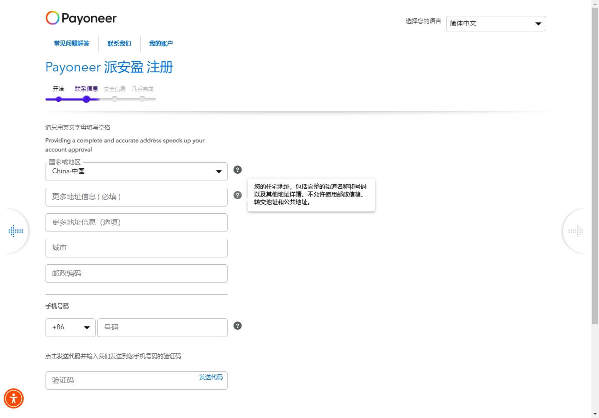This screenshot has height=418, width=599.
Task: Select the 几乎完成 step marker
Action: coord(142,99)
